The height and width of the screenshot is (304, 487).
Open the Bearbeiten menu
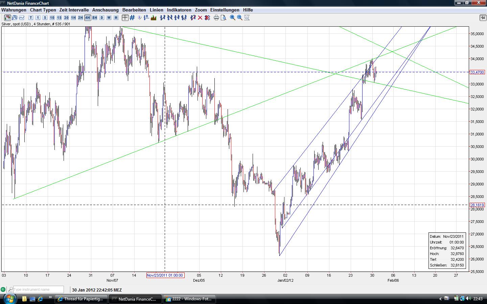coord(134,10)
